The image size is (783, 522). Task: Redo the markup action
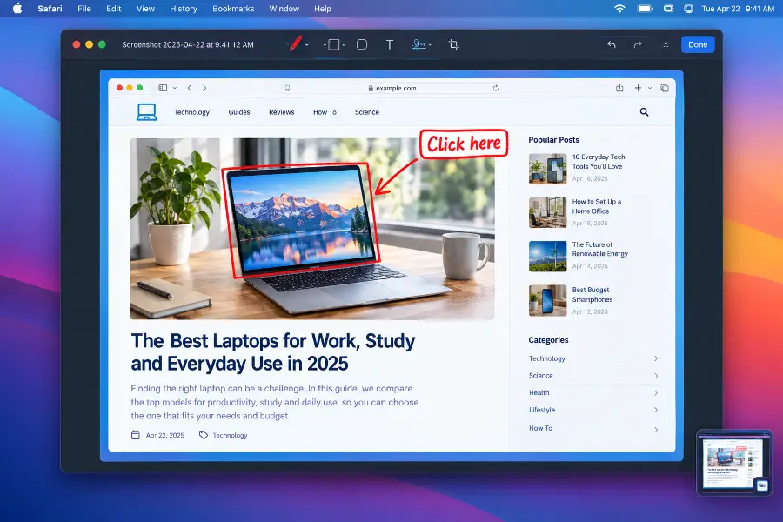click(x=638, y=44)
